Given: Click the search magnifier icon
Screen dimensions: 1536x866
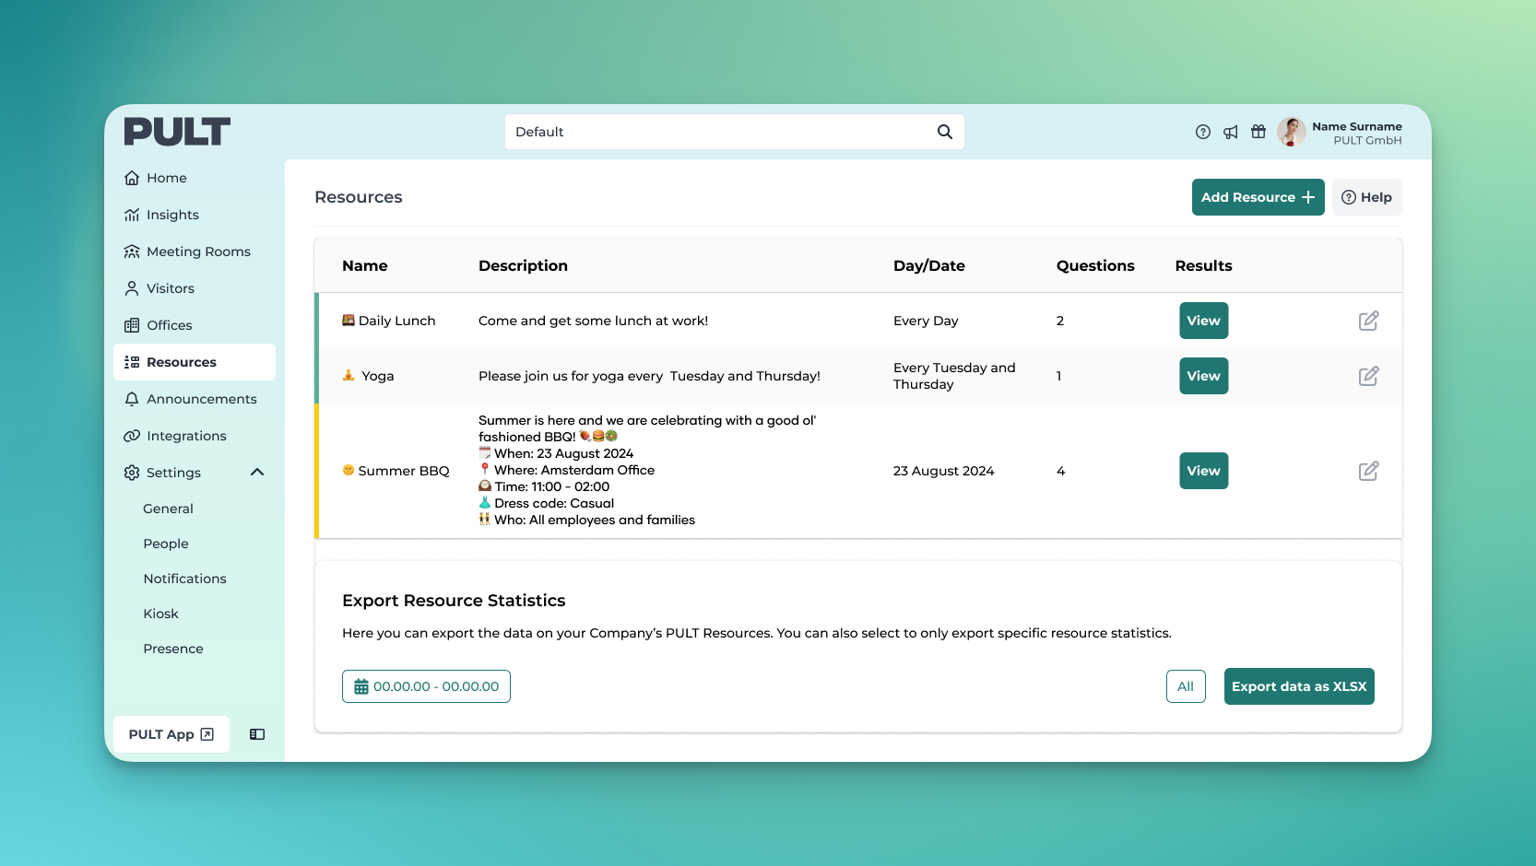Looking at the screenshot, I should coord(945,132).
